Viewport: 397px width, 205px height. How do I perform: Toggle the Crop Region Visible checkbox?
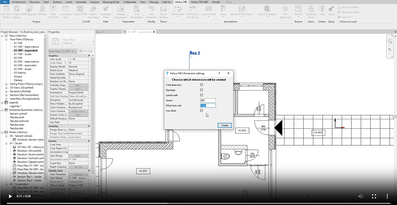(x=70, y=149)
